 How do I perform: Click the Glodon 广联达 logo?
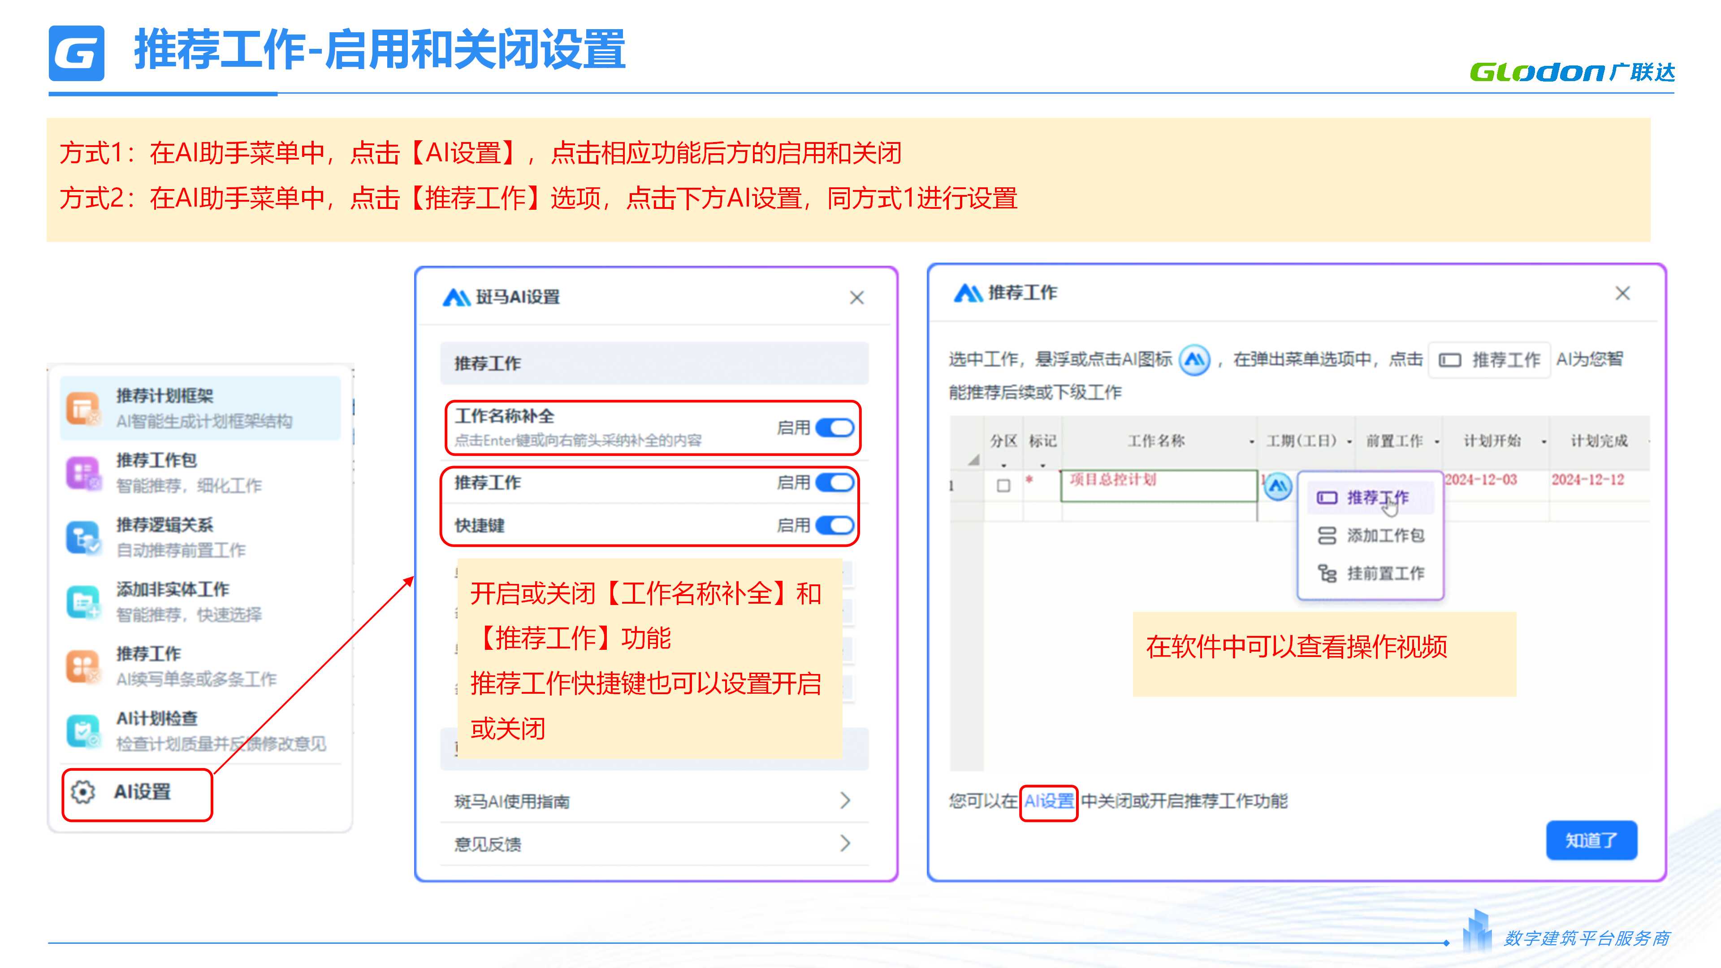[1572, 72]
